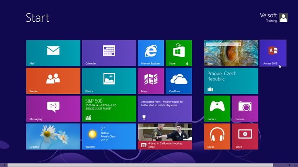Open the Windows Store tile
Viewport: 298px width, 167px height.
coord(178,53)
